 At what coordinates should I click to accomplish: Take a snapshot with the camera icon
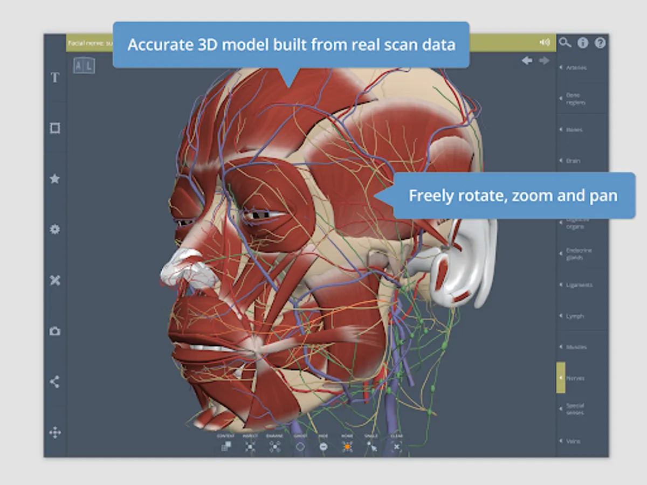pos(54,331)
